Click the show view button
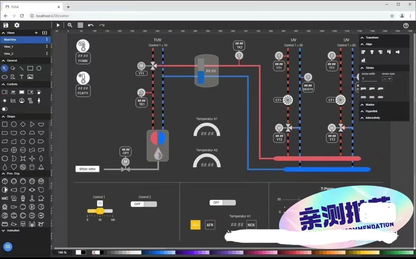416x259 pixels. 87,169
